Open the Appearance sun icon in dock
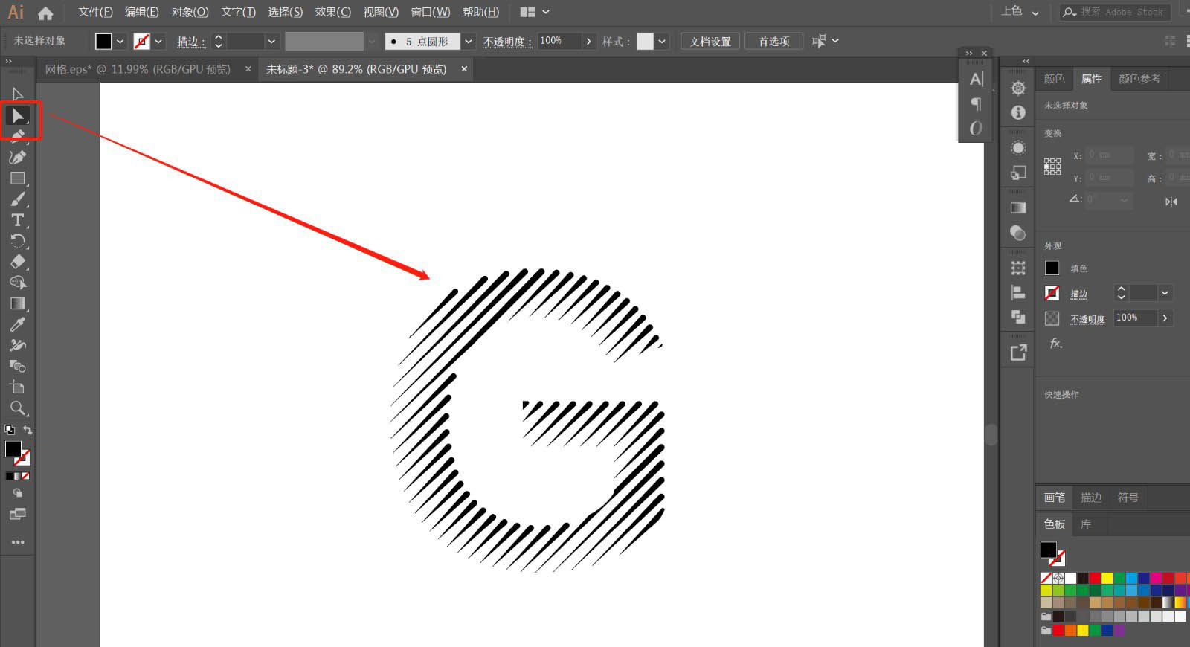Viewport: 1190px width, 647px height. (1018, 148)
